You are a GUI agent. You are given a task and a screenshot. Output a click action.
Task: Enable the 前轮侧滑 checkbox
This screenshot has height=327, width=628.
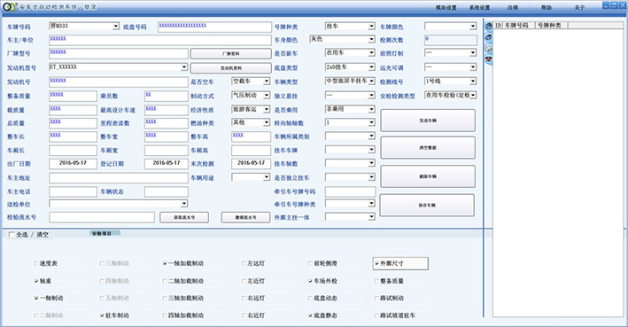pyautogui.click(x=310, y=263)
